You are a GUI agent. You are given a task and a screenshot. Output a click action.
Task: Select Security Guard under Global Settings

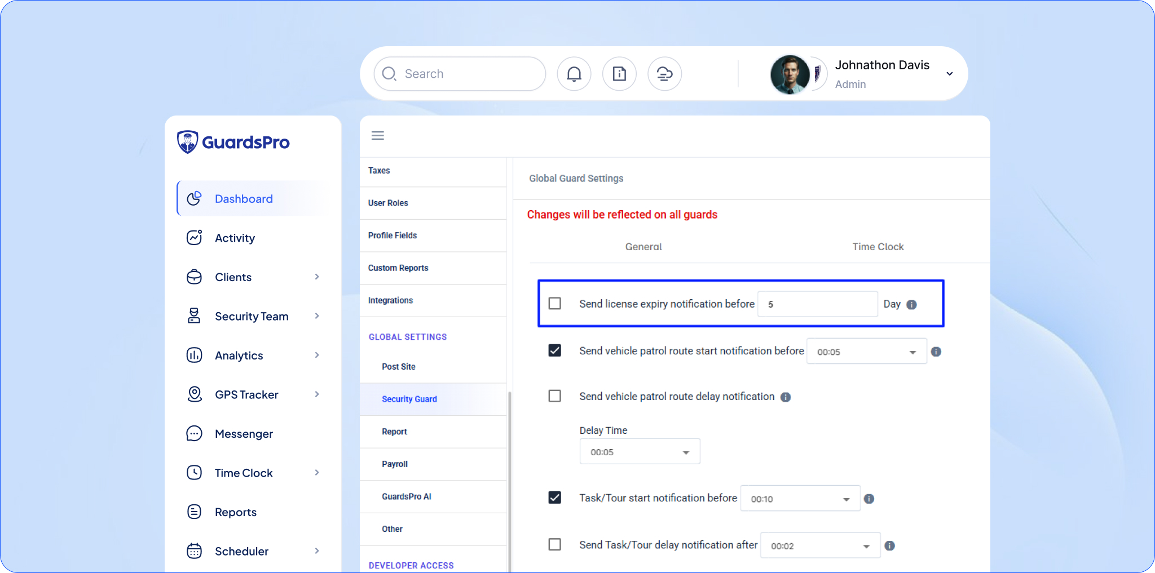pos(433,399)
